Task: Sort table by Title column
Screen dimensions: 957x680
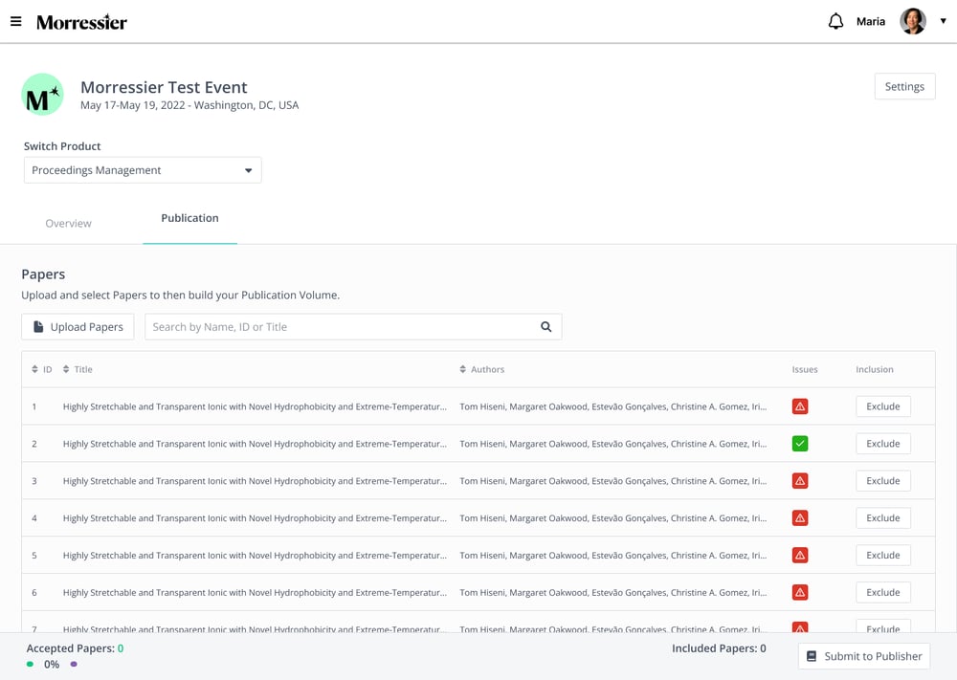Action: 78,369
